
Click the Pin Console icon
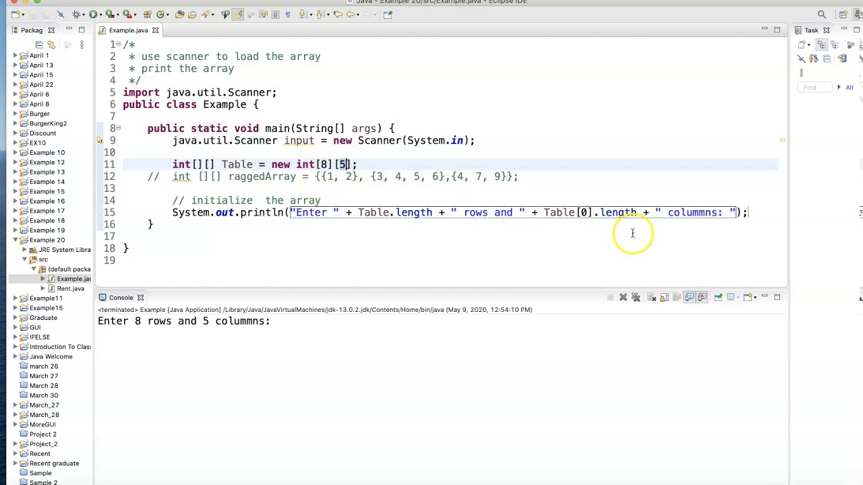tap(718, 297)
